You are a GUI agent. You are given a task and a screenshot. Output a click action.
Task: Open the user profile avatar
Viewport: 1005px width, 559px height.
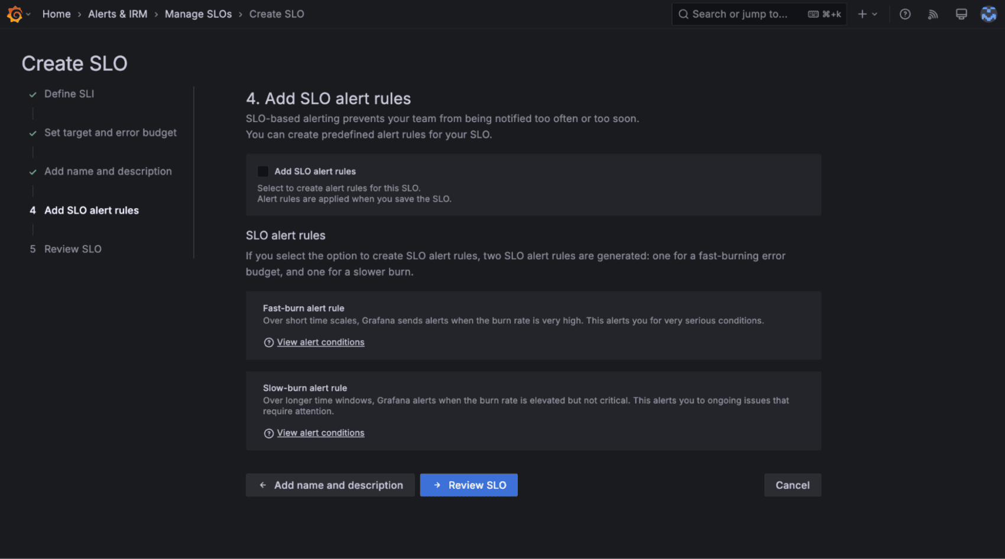tap(988, 14)
